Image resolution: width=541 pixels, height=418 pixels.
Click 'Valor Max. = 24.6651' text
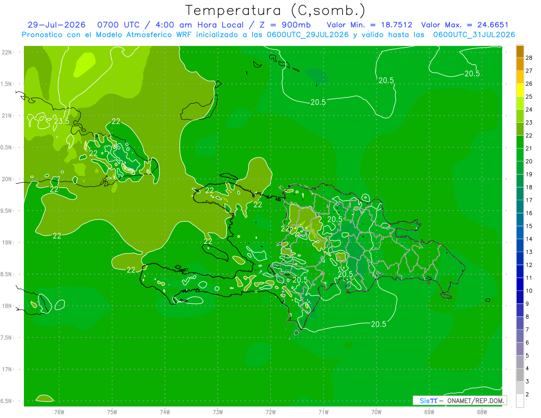(465, 25)
